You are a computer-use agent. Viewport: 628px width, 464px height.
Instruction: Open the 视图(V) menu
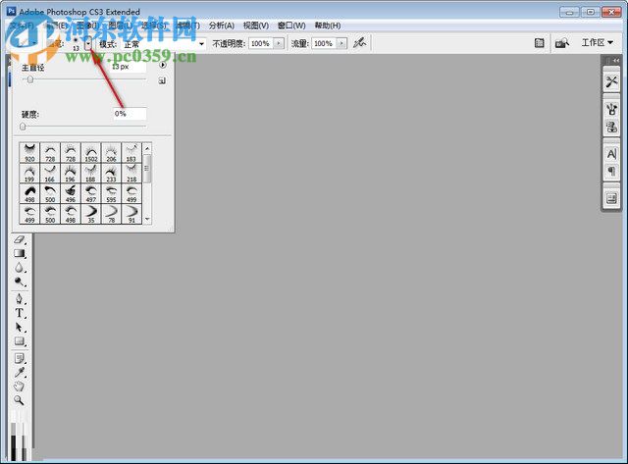[256, 26]
